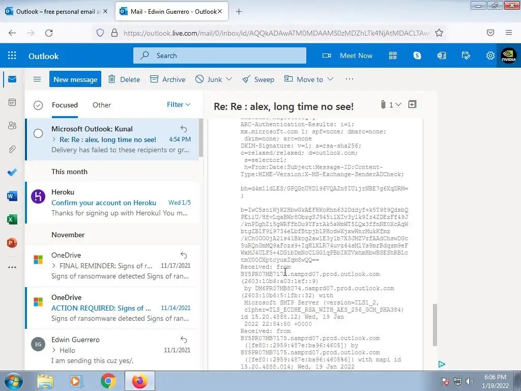This screenshot has width=521, height=391.
Task: Launch Word from the left rail
Action: pyautogui.click(x=12, y=196)
